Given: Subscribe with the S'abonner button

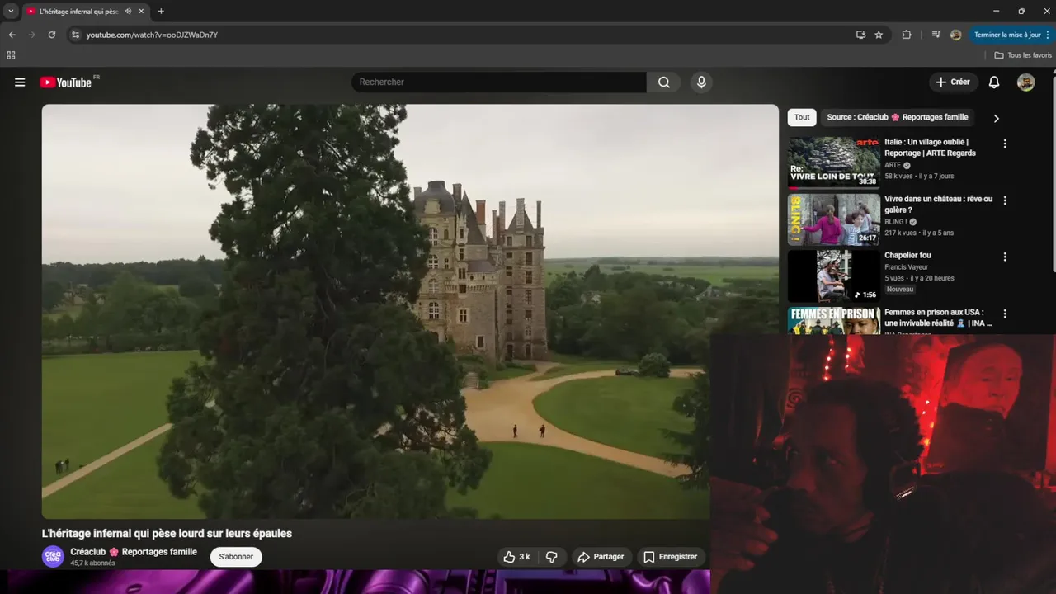Looking at the screenshot, I should (x=236, y=557).
